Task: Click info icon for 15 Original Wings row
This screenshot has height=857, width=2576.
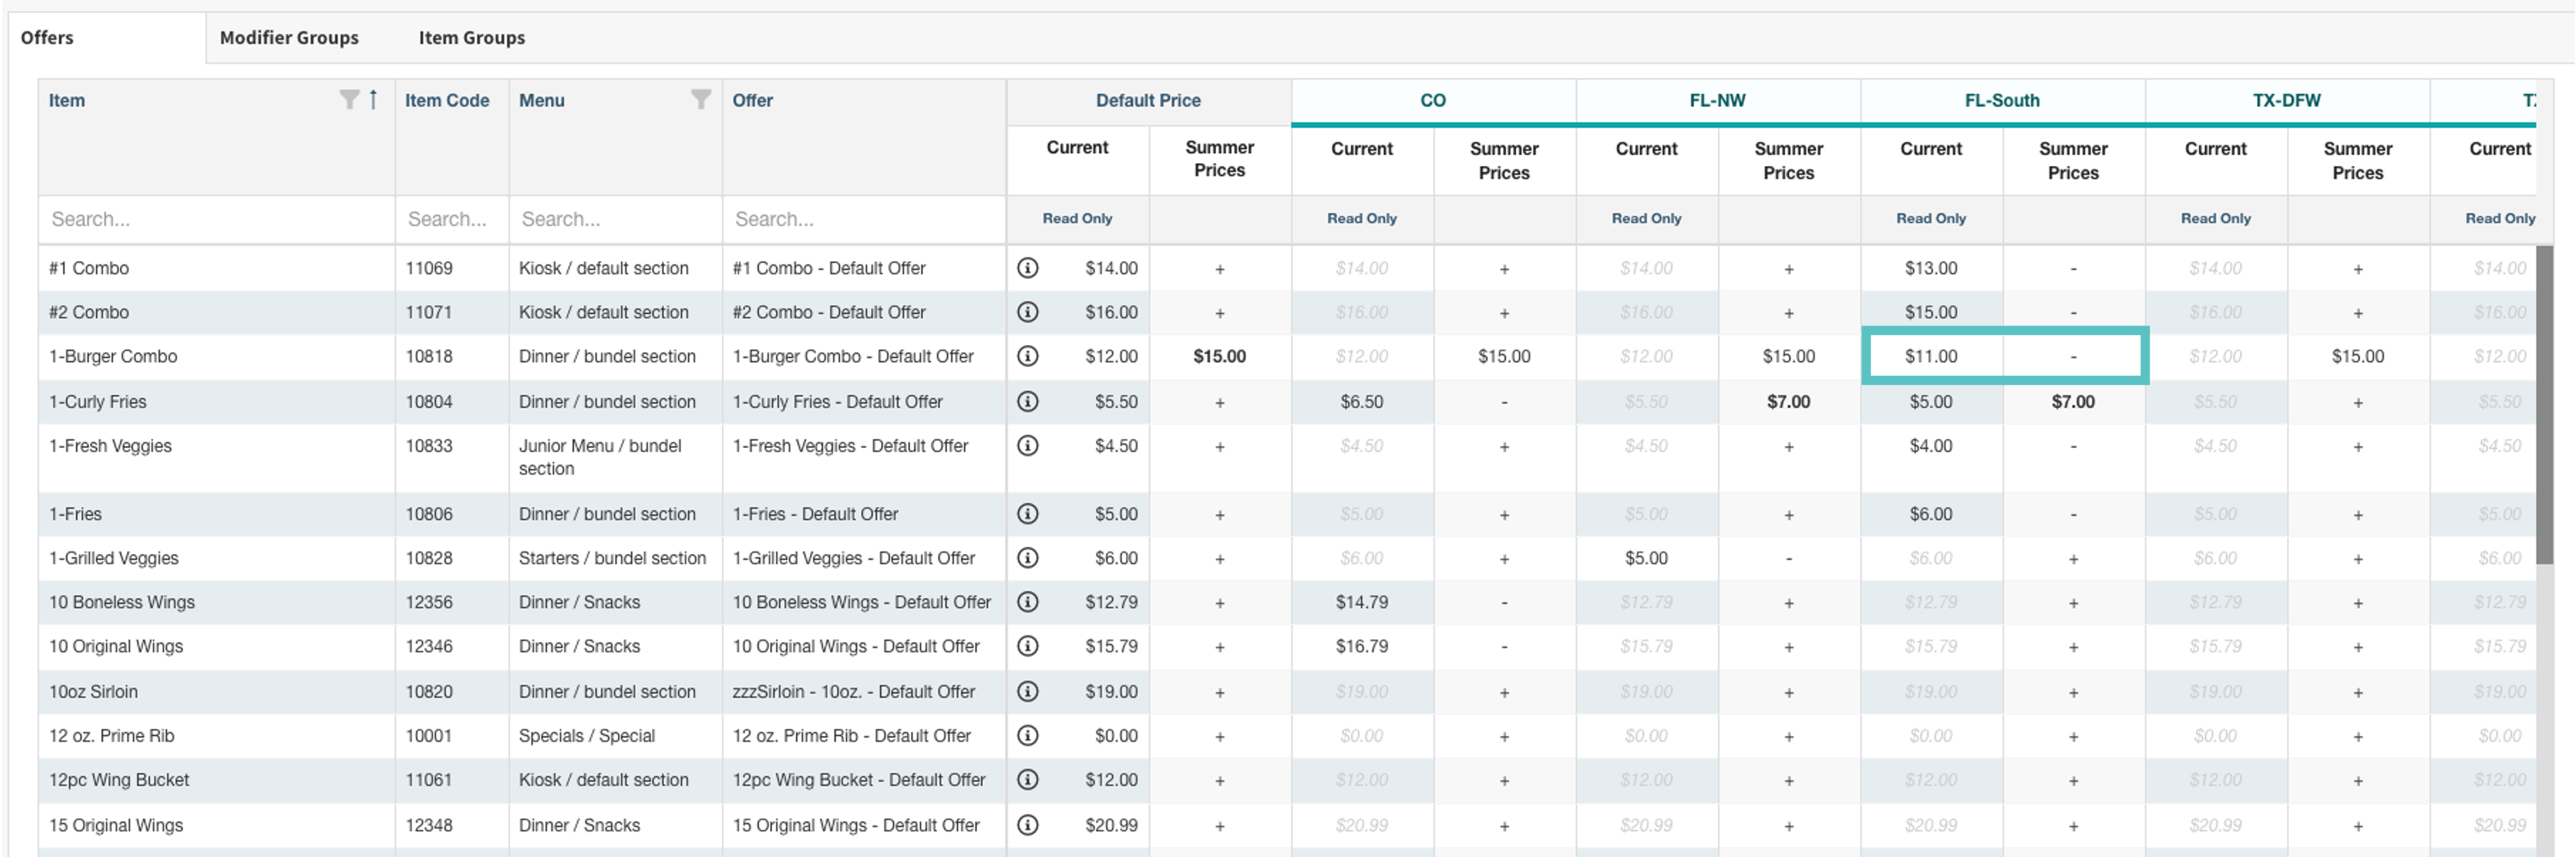Action: pyautogui.click(x=1027, y=825)
